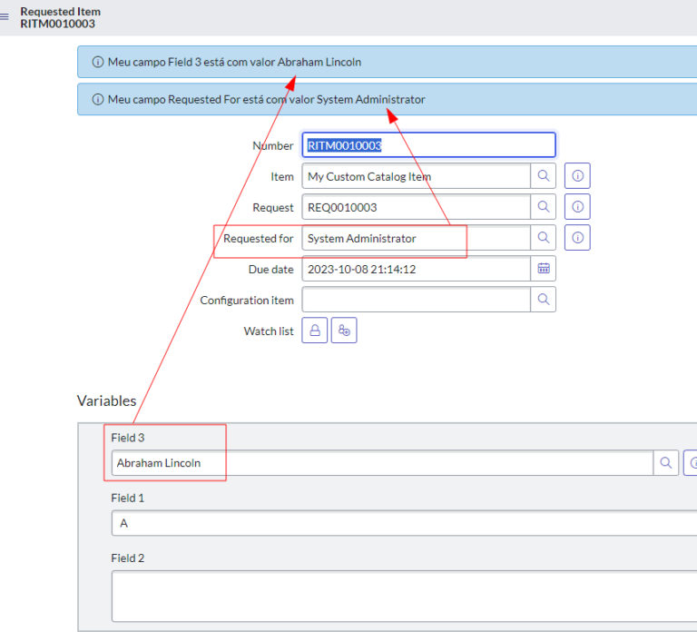Open the form context hamburger menu

5,17
